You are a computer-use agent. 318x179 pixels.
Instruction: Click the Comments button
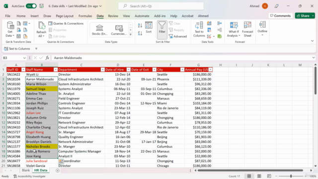(x=280, y=15)
